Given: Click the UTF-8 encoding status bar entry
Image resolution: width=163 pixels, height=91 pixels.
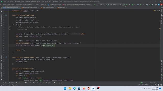Looking at the screenshot, I should tap(146, 85).
